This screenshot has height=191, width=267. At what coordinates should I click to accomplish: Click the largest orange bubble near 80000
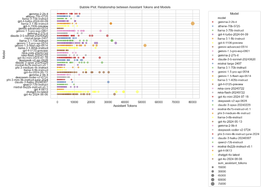[x=193, y=24]
